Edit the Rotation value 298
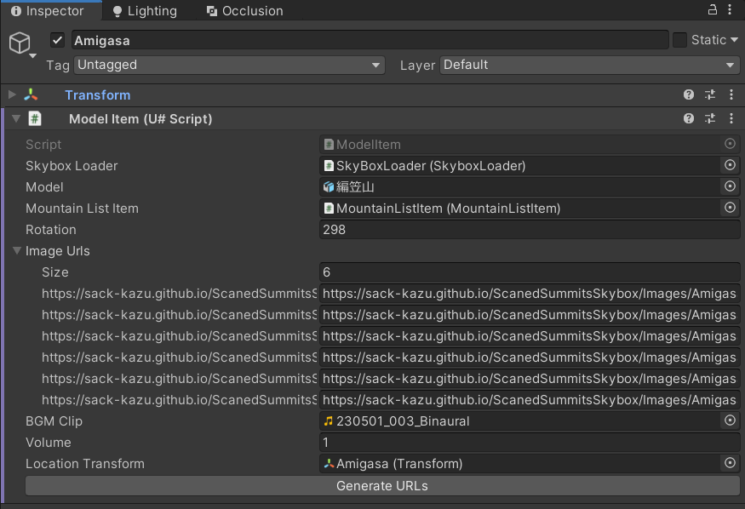The image size is (745, 509). pyautogui.click(x=530, y=230)
